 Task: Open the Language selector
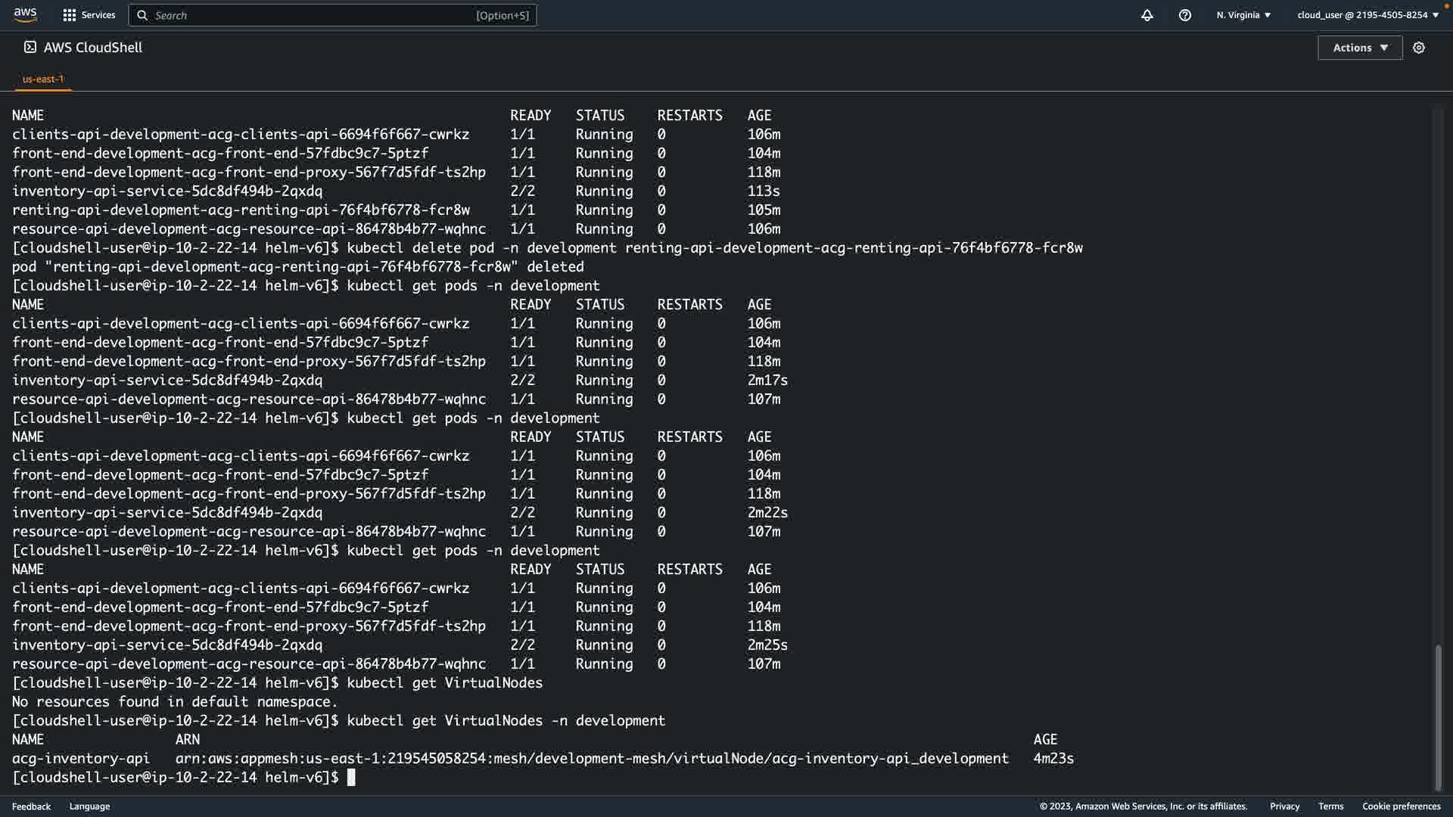pyautogui.click(x=89, y=806)
